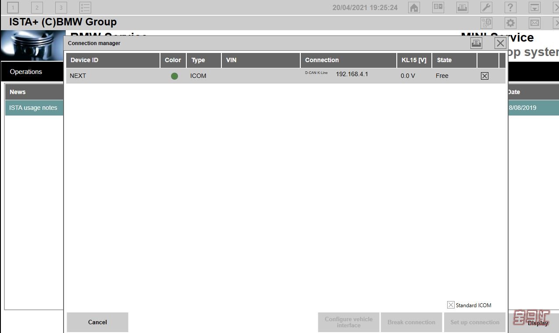Click the Type column header

point(204,60)
